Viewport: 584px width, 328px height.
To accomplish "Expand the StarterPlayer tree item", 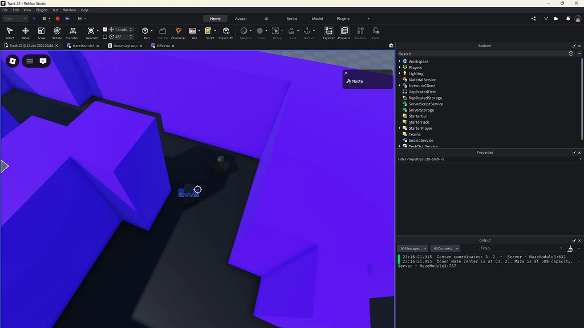I will pos(399,128).
